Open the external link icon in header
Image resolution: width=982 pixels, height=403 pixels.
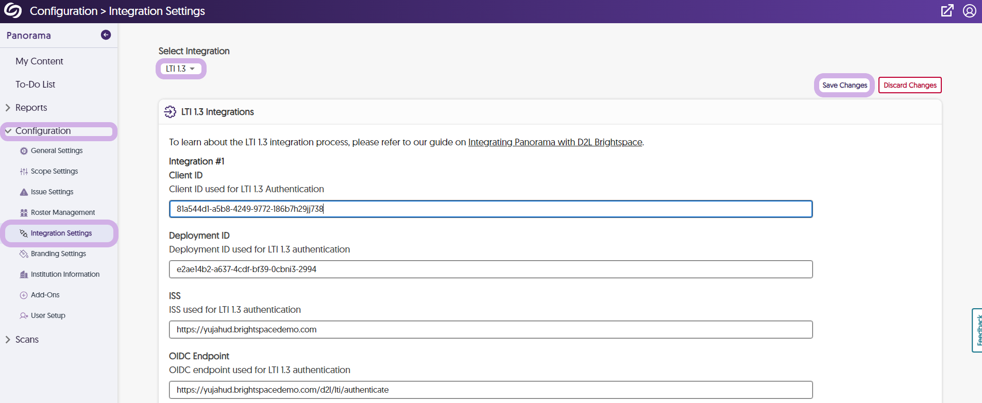click(947, 11)
